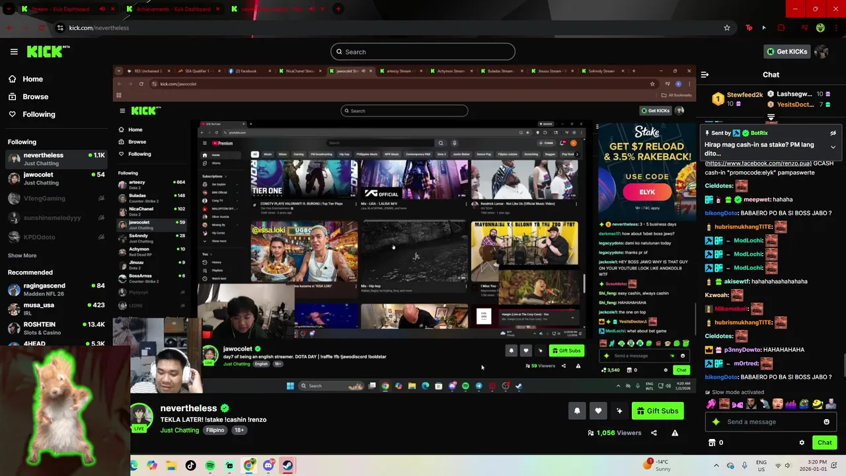Share the nevertheless stream

tap(654, 433)
